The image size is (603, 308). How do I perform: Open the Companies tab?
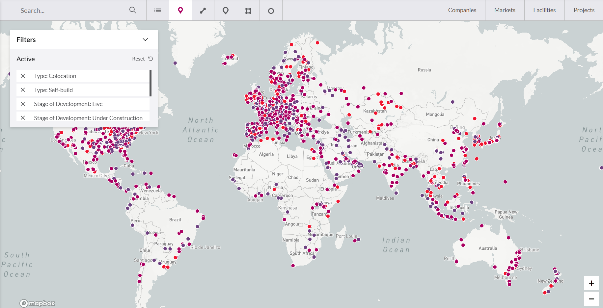click(462, 10)
